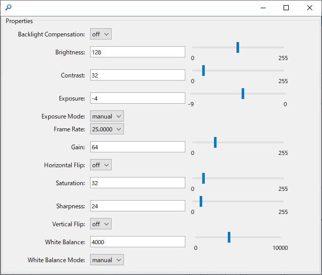Open the Vertical Flip dropdown
The width and height of the screenshot is (322, 275).
(x=101, y=224)
